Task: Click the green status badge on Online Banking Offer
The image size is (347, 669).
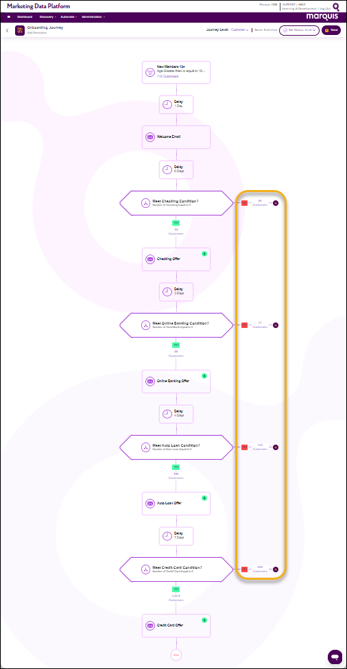Action: point(204,376)
